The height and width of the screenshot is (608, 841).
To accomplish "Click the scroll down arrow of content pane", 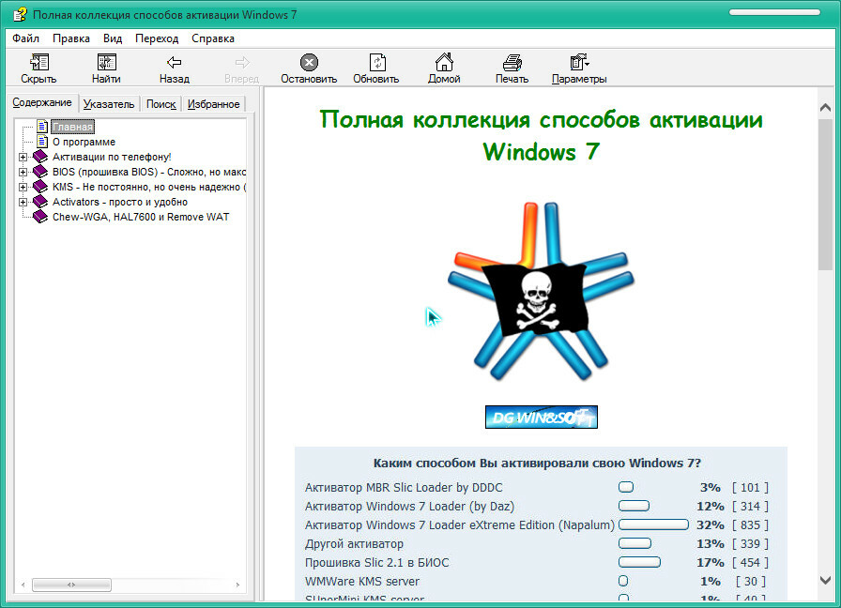I will tap(825, 580).
